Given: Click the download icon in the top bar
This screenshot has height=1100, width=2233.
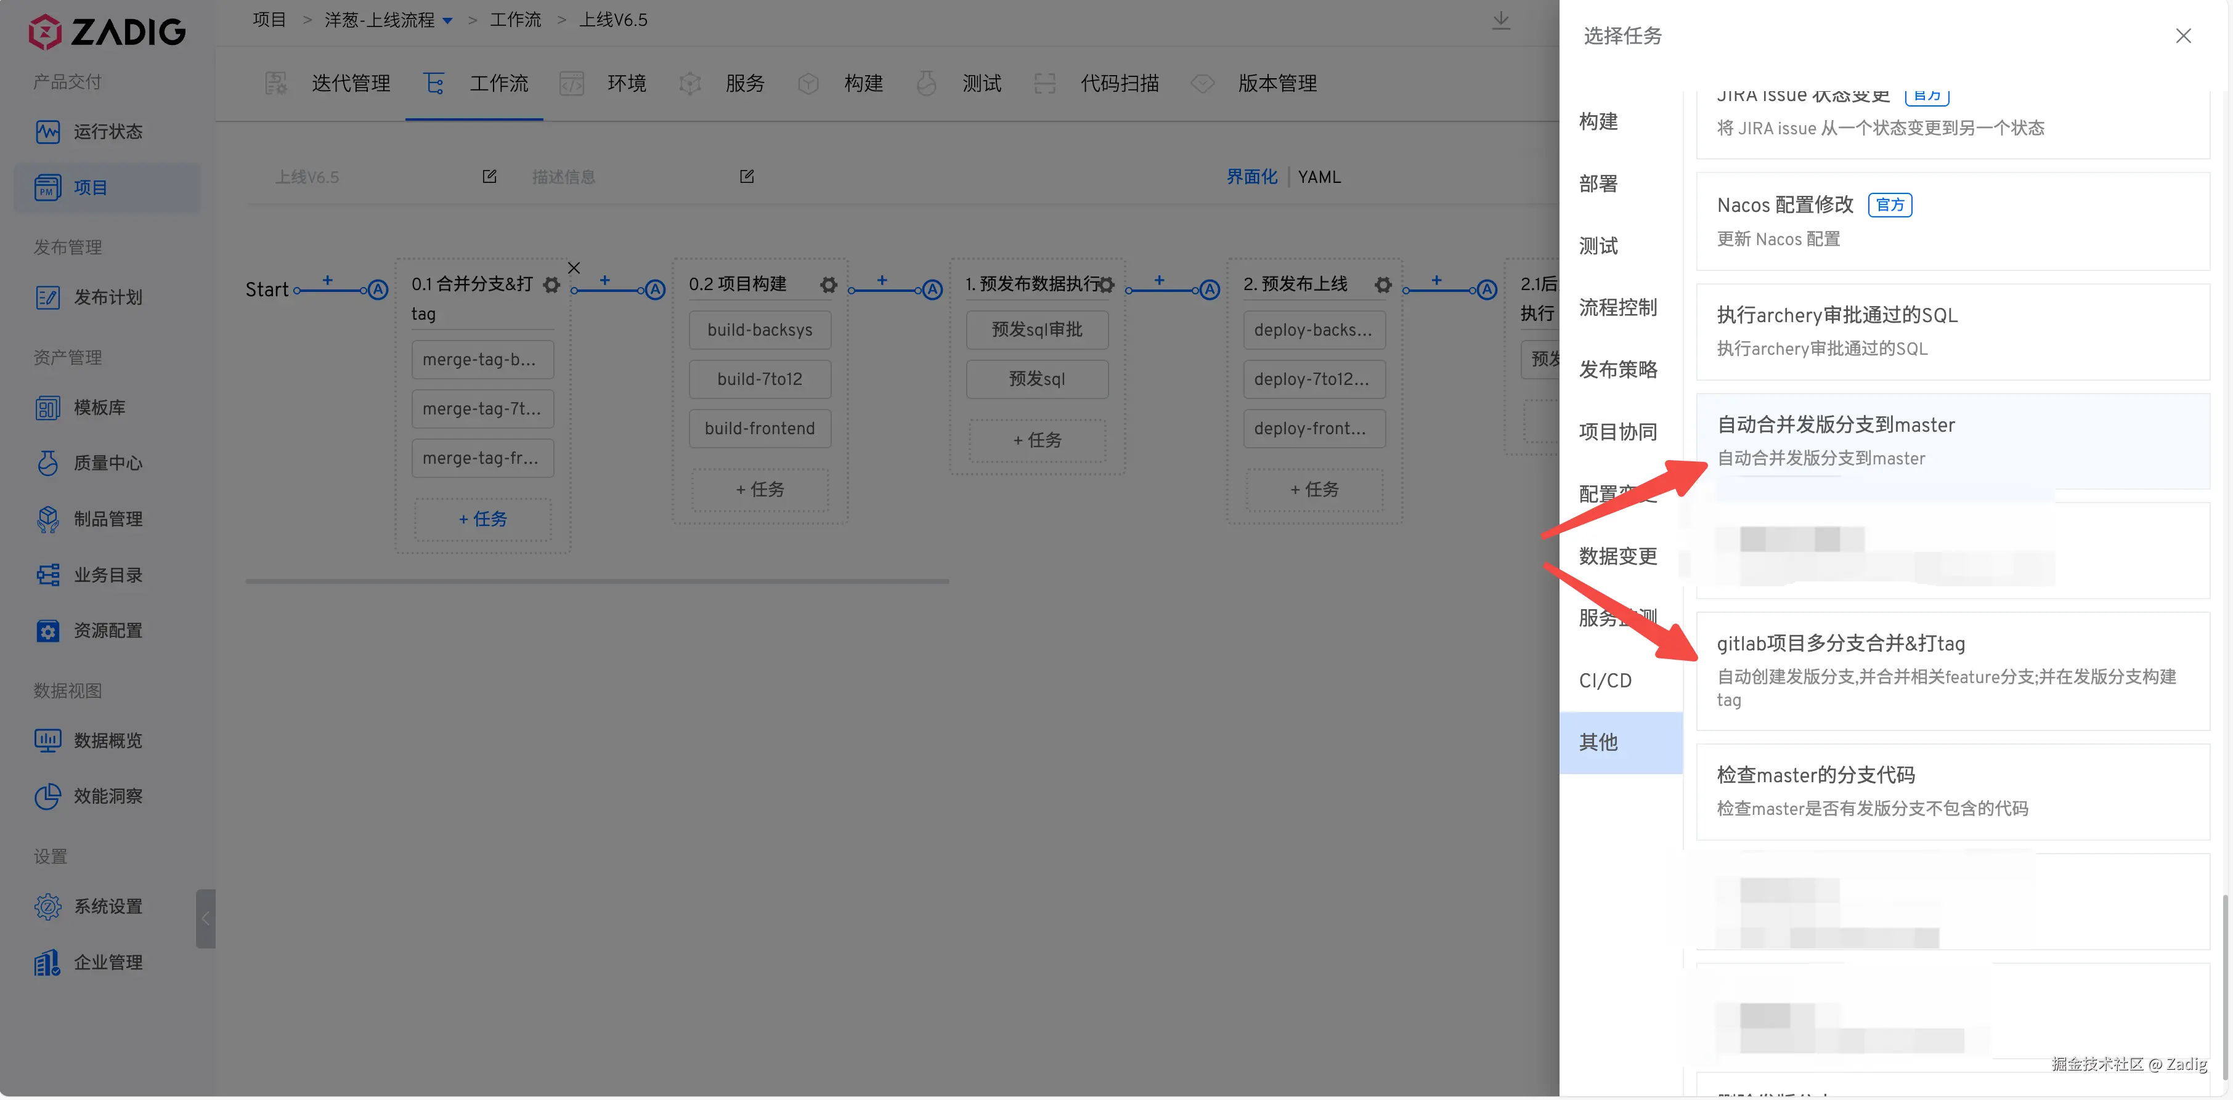Looking at the screenshot, I should pos(1500,21).
